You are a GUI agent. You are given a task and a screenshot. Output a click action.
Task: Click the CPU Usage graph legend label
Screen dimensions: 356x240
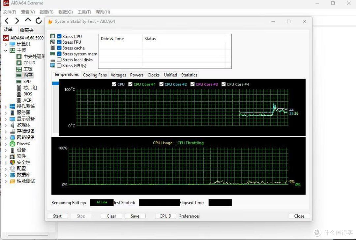coord(163,143)
